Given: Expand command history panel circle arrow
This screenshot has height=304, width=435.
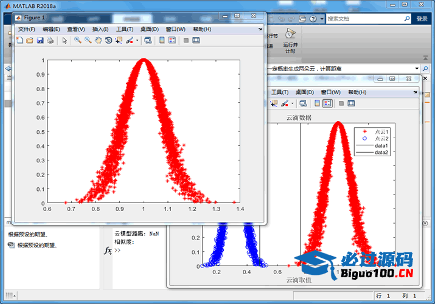Looking at the screenshot, I should [425, 223].
